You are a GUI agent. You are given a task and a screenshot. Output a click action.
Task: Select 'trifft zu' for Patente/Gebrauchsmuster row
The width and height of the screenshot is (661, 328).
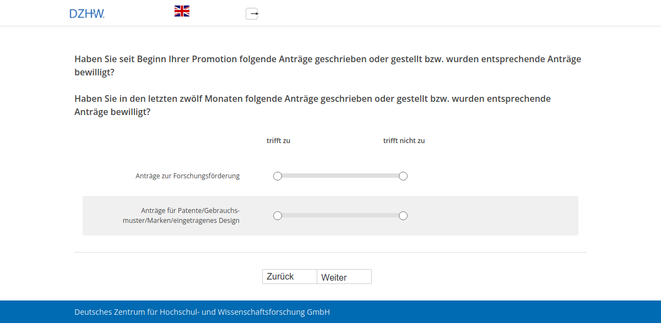click(278, 216)
